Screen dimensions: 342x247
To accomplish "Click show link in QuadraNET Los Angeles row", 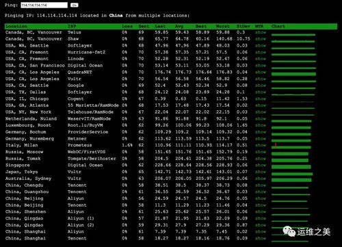I will (x=261, y=73).
